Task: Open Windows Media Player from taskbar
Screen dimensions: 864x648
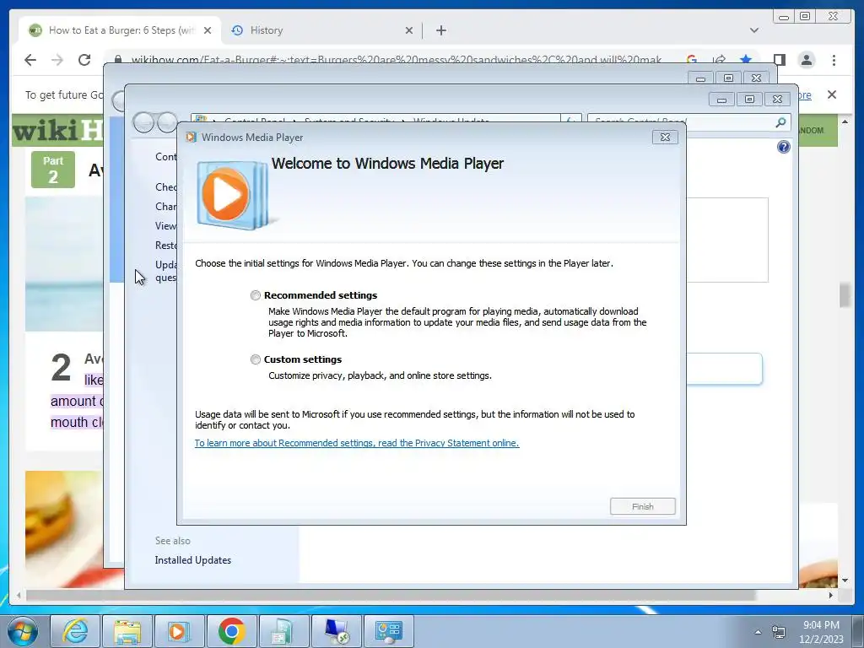Action: click(x=179, y=631)
